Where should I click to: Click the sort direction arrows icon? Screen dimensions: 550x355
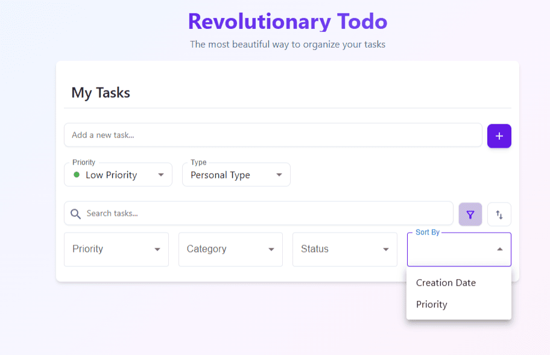[499, 214]
